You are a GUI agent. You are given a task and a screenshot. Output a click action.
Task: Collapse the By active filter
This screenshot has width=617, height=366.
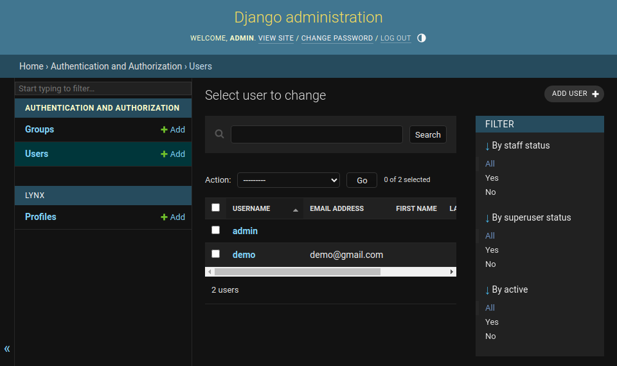click(506, 290)
